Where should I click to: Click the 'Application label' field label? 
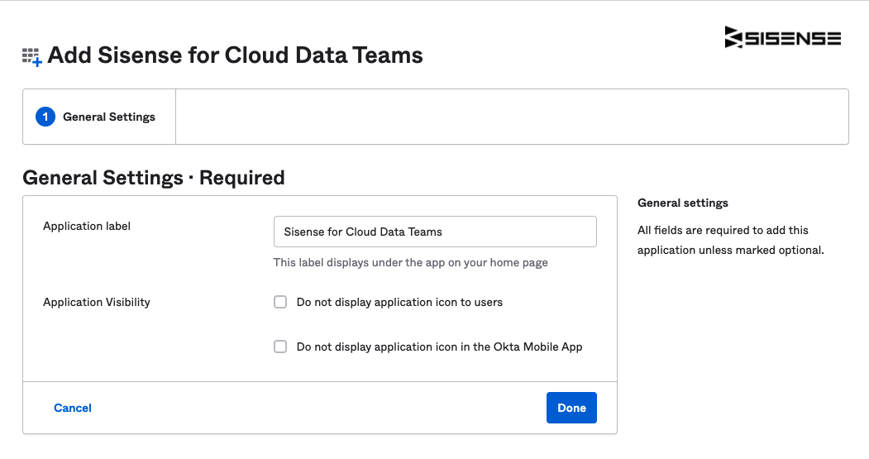coord(87,226)
